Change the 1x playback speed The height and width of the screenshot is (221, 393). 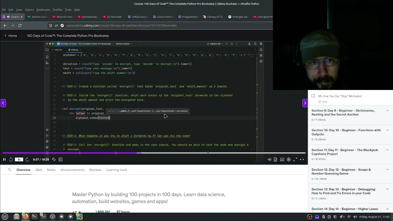[19, 159]
